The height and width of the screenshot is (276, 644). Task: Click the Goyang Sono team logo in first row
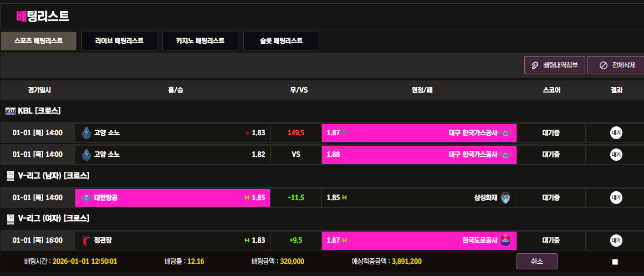click(86, 133)
